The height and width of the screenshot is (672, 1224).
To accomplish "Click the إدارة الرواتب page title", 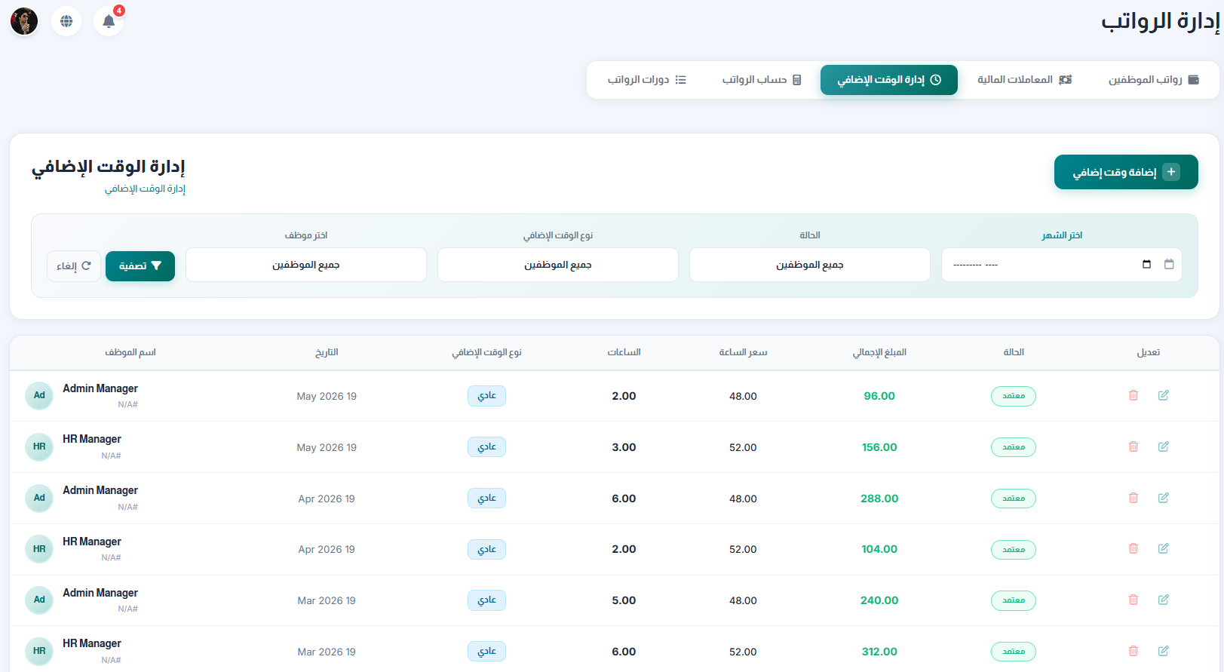I will 1160,21.
